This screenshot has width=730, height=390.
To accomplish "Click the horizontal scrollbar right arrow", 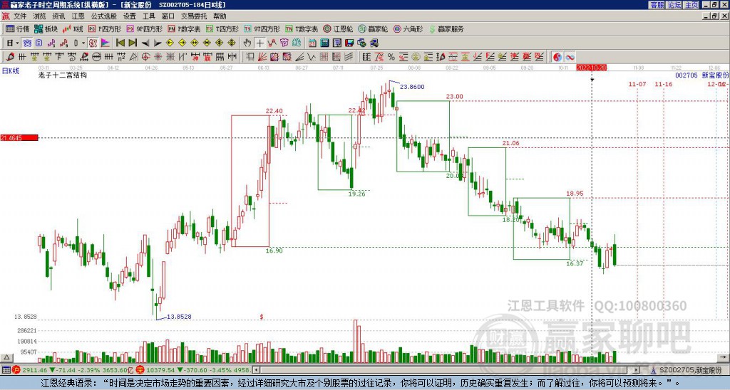I will click(x=637, y=370).
